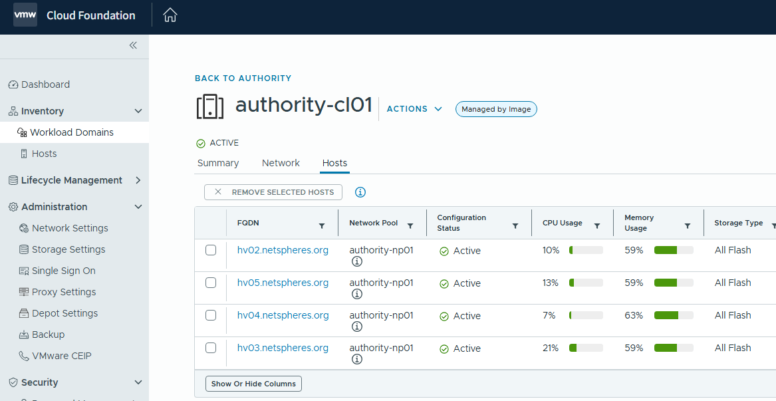Collapse the Inventory section chevron
This screenshot has width=776, height=401.
point(138,112)
